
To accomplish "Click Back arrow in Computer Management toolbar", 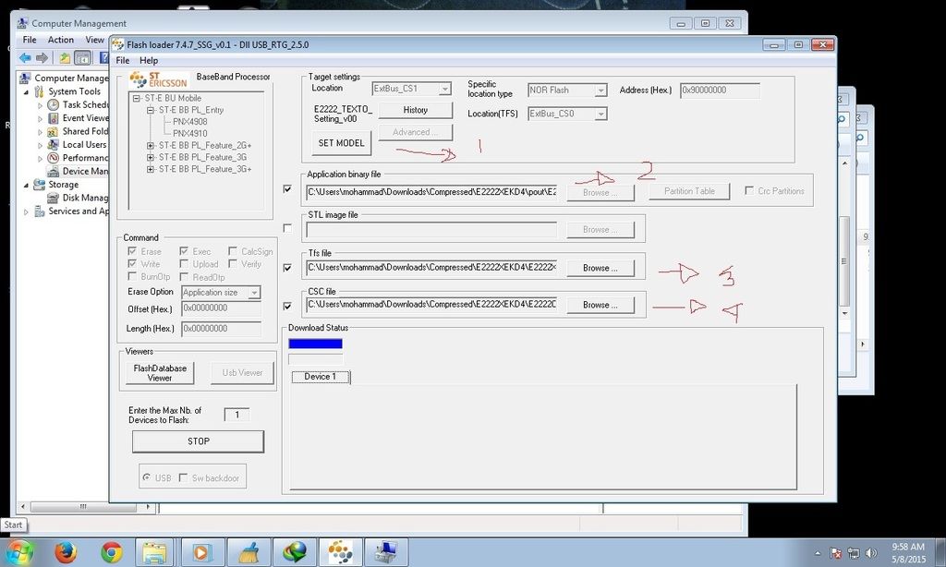I will [x=25, y=58].
